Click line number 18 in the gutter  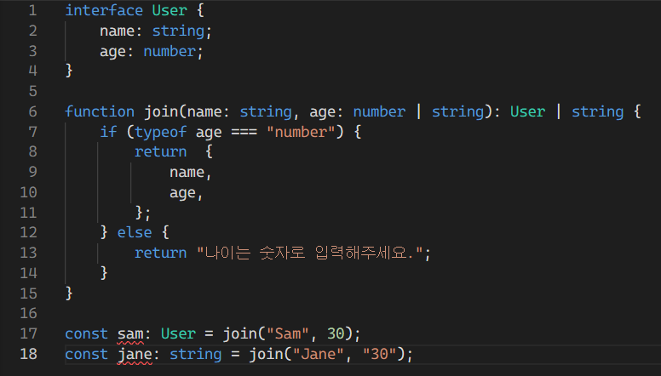[x=29, y=354]
